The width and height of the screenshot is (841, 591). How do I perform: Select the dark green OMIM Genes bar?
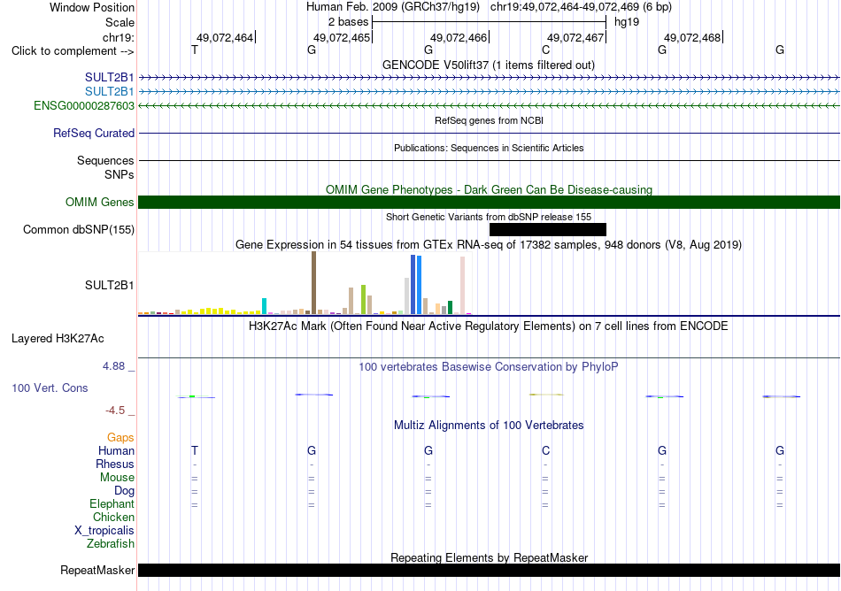pos(489,202)
